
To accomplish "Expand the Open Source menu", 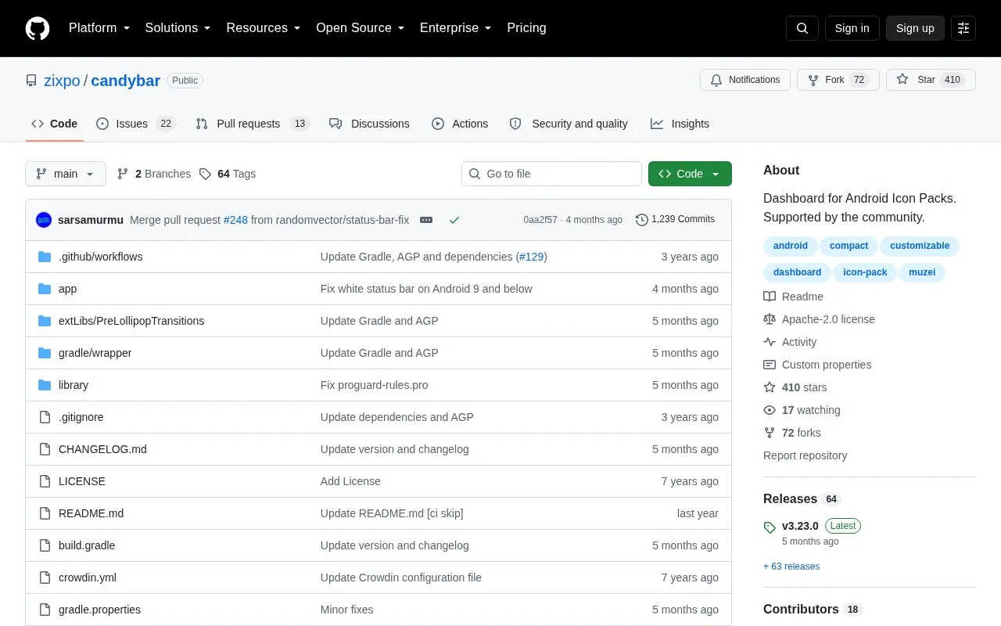I will pos(360,28).
